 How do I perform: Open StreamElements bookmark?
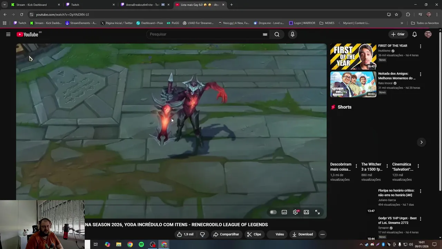point(81,23)
